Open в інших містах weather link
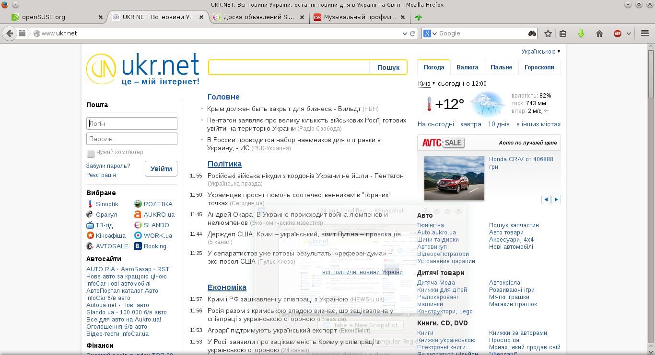 point(538,124)
